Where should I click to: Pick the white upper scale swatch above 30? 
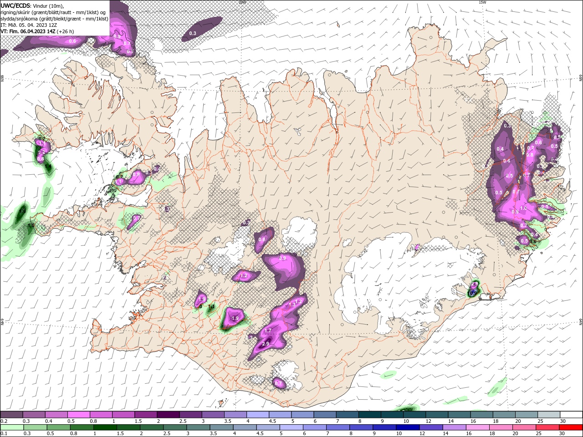click(571, 415)
